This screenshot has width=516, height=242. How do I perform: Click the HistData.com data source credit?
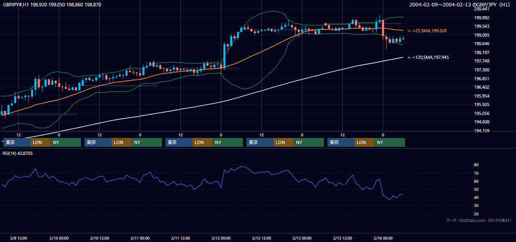tap(478, 220)
